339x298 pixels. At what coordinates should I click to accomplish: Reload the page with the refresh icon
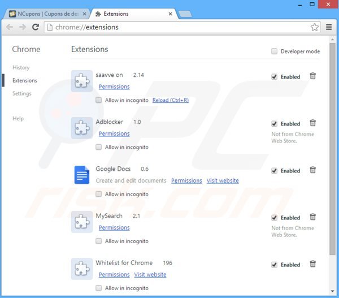(x=36, y=27)
